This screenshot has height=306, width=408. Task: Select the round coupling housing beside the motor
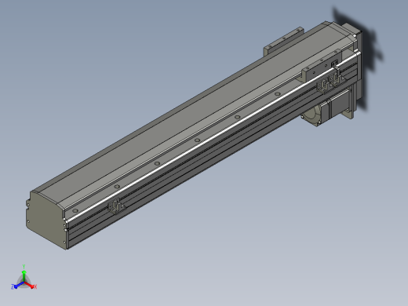pos(311,115)
